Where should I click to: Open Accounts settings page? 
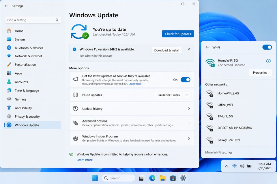pyautogui.click(x=33, y=82)
